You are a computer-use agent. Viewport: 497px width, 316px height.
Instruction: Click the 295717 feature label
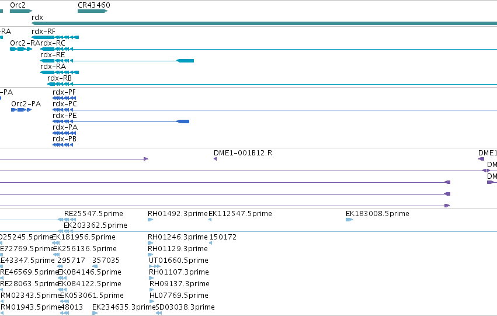click(x=71, y=261)
